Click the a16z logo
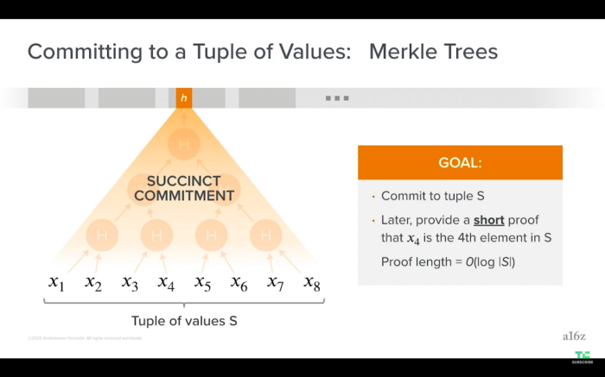Viewport: 605px width, 377px height. click(574, 336)
